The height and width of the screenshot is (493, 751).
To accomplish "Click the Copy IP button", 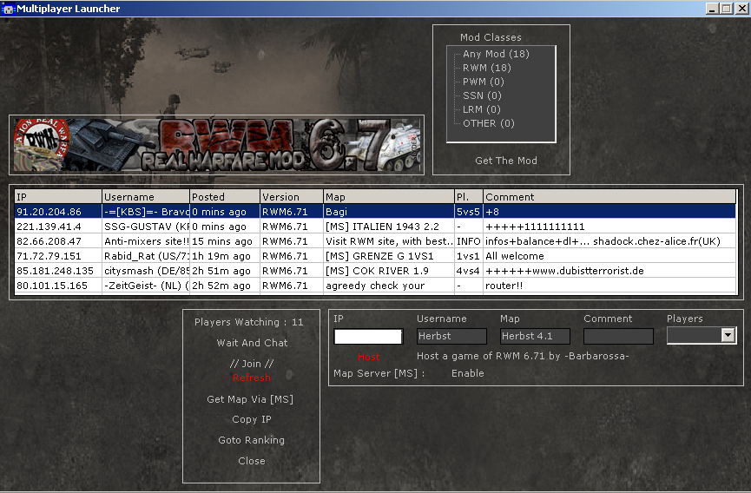I will (x=252, y=419).
